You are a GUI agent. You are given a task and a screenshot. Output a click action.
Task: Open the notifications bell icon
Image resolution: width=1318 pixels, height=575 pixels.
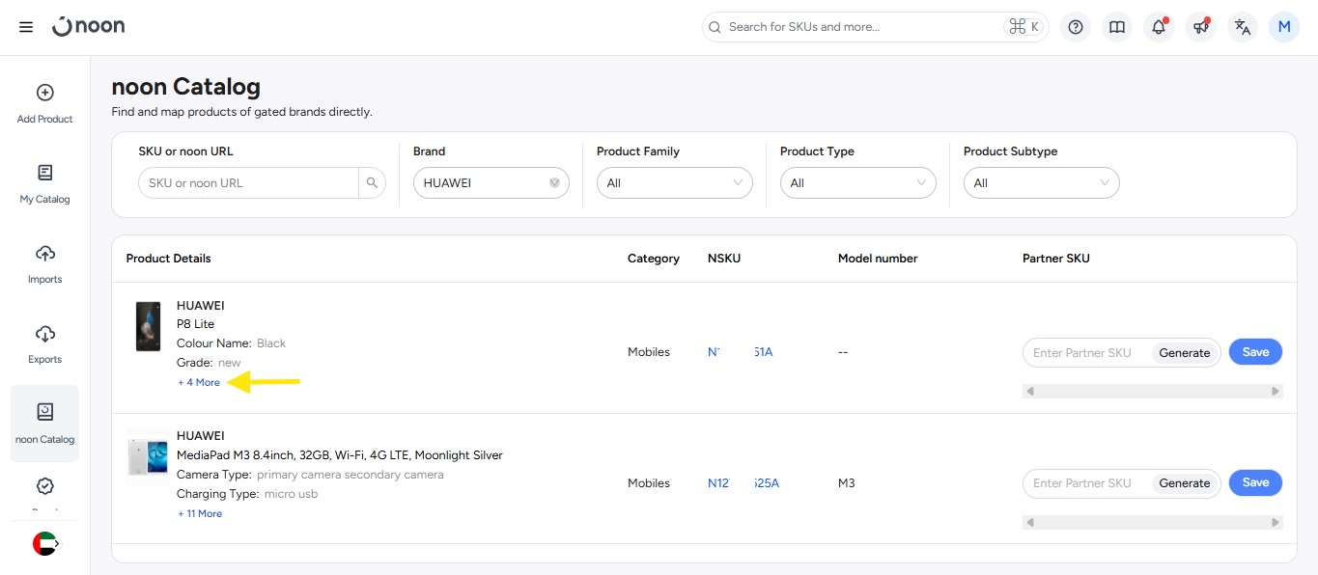tap(1159, 27)
